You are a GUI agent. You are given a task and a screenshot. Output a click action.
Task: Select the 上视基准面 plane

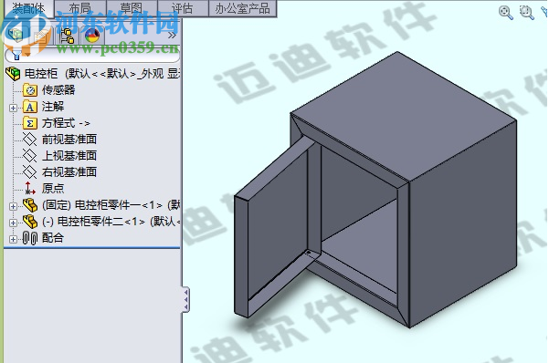[x=69, y=156]
